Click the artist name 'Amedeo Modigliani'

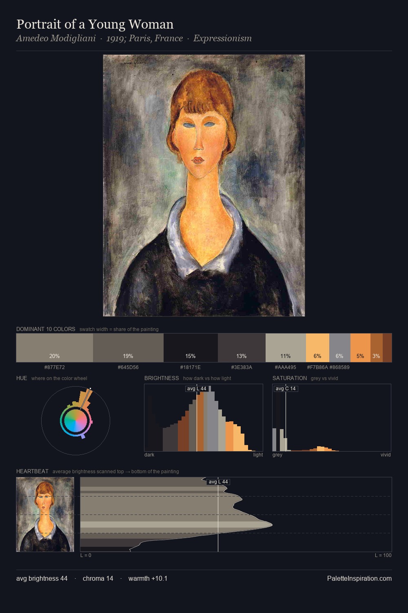[x=56, y=38]
